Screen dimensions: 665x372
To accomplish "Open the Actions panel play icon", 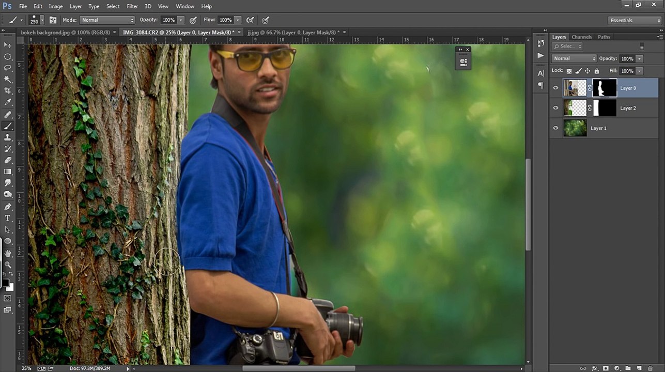I will 540,55.
